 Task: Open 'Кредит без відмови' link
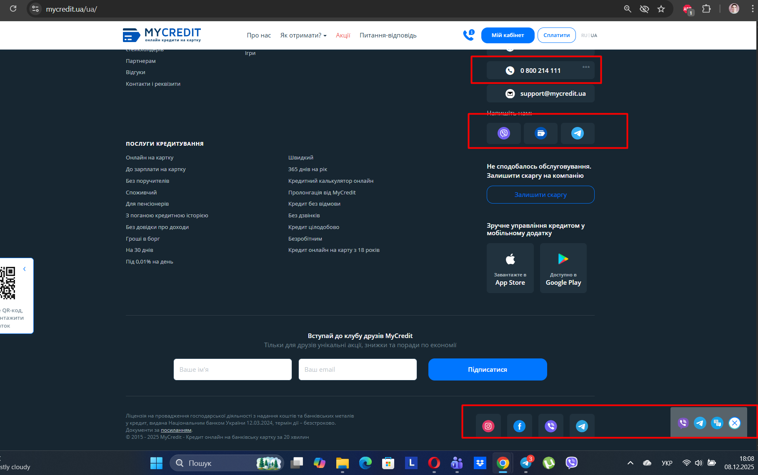pos(314,204)
